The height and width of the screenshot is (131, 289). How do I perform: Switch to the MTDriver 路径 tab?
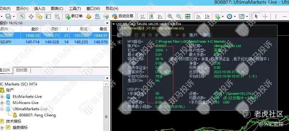click(207, 35)
